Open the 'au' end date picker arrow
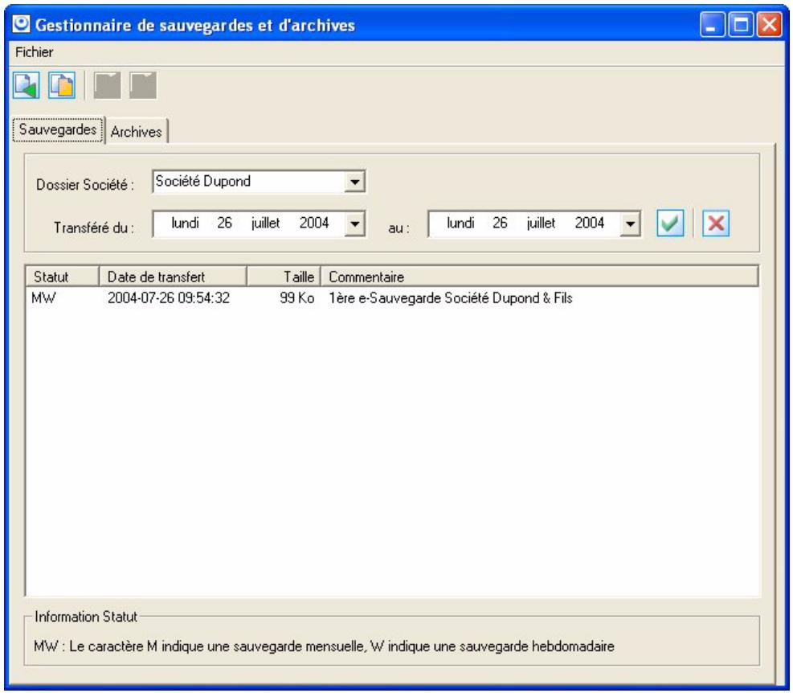Viewport: 793px width, 693px height. pyautogui.click(x=630, y=223)
